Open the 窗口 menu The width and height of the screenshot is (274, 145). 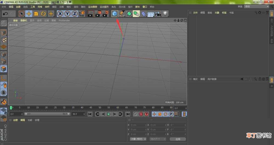[x=145, y=7]
